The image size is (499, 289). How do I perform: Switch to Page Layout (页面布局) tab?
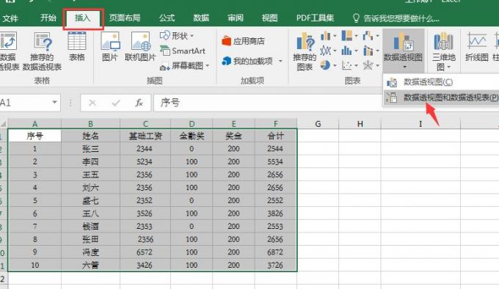tap(125, 18)
